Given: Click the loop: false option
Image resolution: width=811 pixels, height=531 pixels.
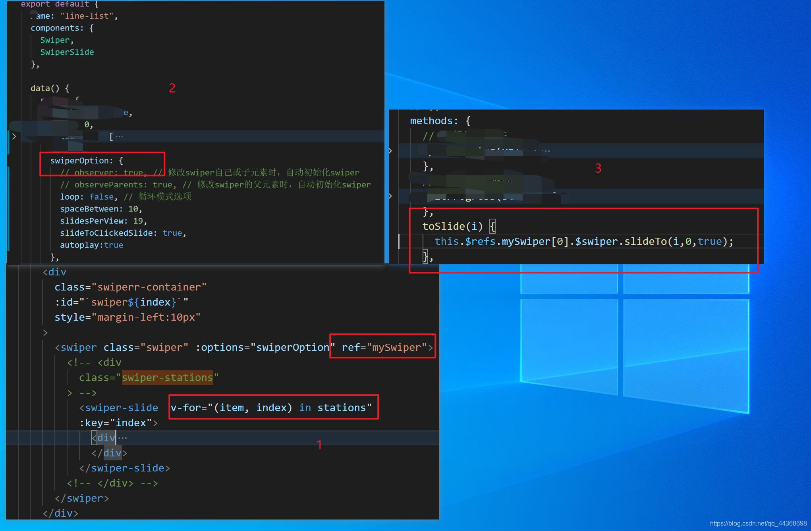Looking at the screenshot, I should point(87,197).
